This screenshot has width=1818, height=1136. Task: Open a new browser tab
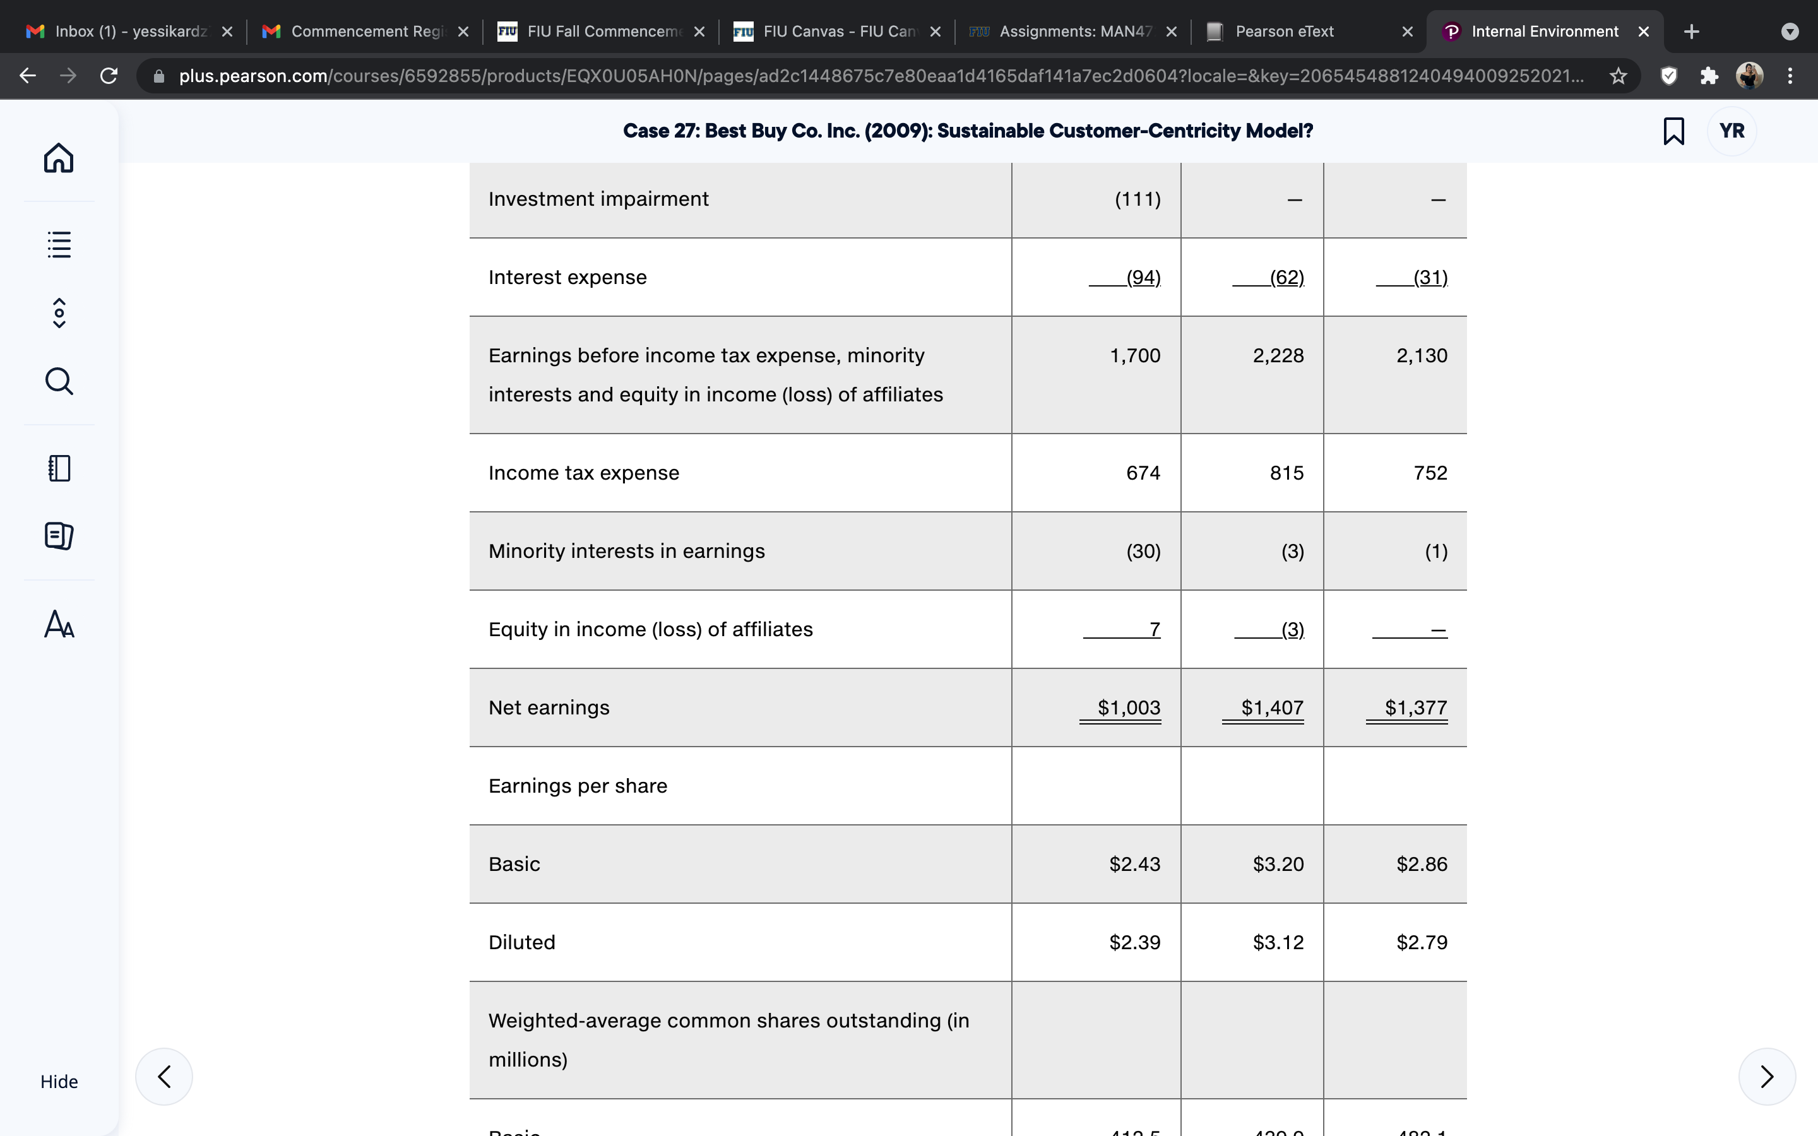tap(1692, 32)
